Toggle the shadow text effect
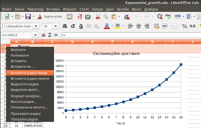Viewport: 201px width, 128px height. point(97,26)
